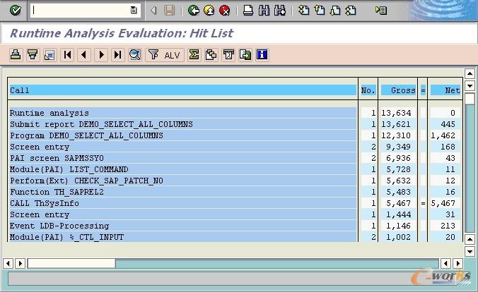Click the yellow Exit icon

click(x=209, y=10)
